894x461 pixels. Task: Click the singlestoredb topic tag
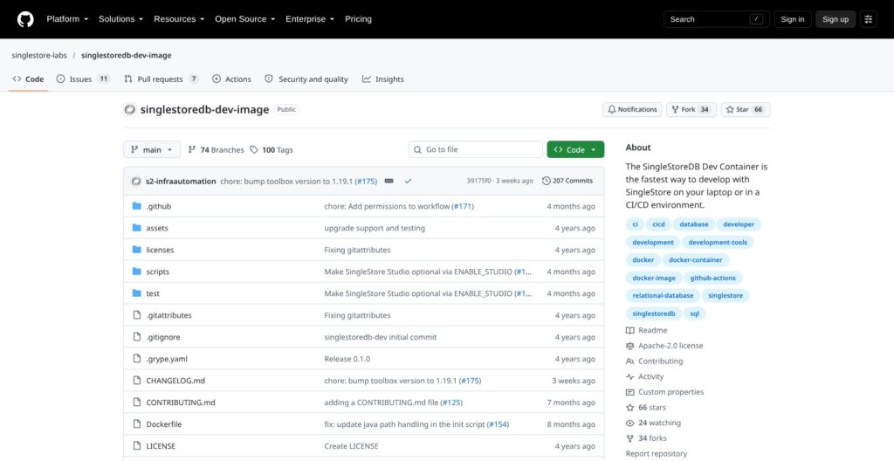pos(653,313)
